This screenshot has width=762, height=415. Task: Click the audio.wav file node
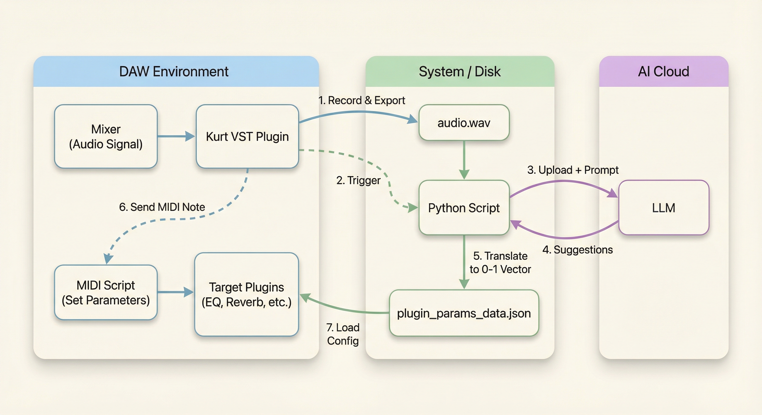[x=464, y=123]
